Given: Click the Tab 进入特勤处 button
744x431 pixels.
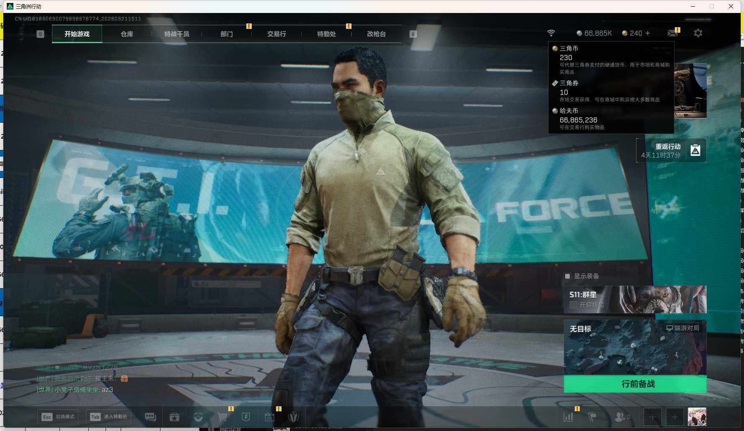Looking at the screenshot, I should (x=108, y=417).
